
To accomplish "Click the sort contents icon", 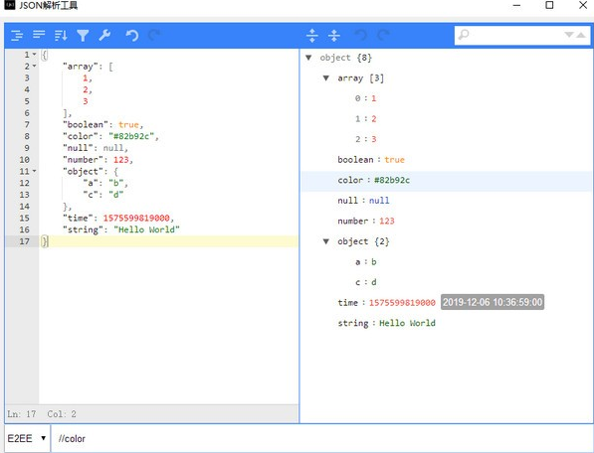I will pyautogui.click(x=61, y=36).
